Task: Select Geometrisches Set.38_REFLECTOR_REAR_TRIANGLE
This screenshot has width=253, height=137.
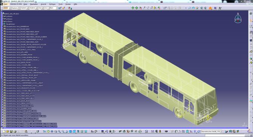Action: pos(24,121)
